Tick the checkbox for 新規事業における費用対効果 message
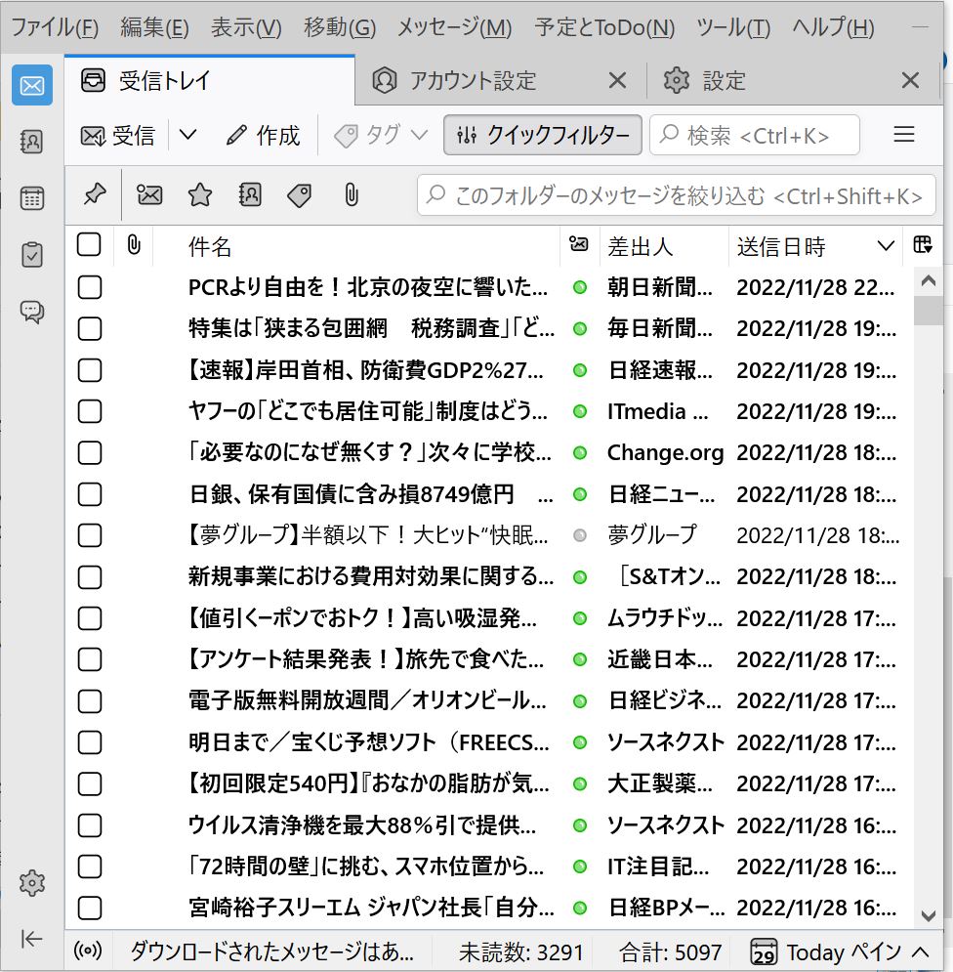This screenshot has width=953, height=972. click(x=90, y=577)
